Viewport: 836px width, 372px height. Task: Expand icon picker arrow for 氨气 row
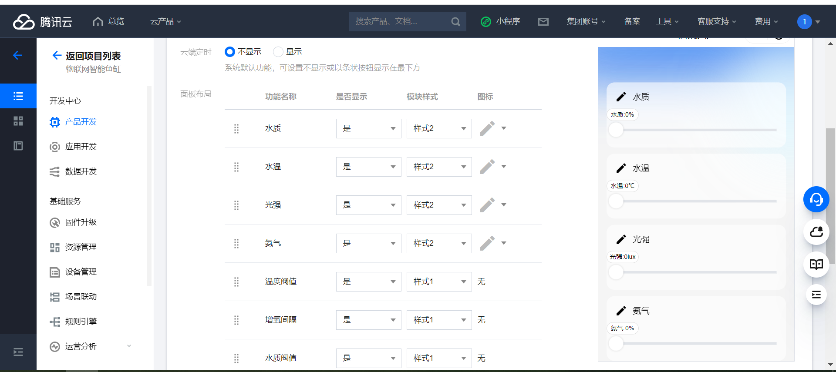(504, 243)
